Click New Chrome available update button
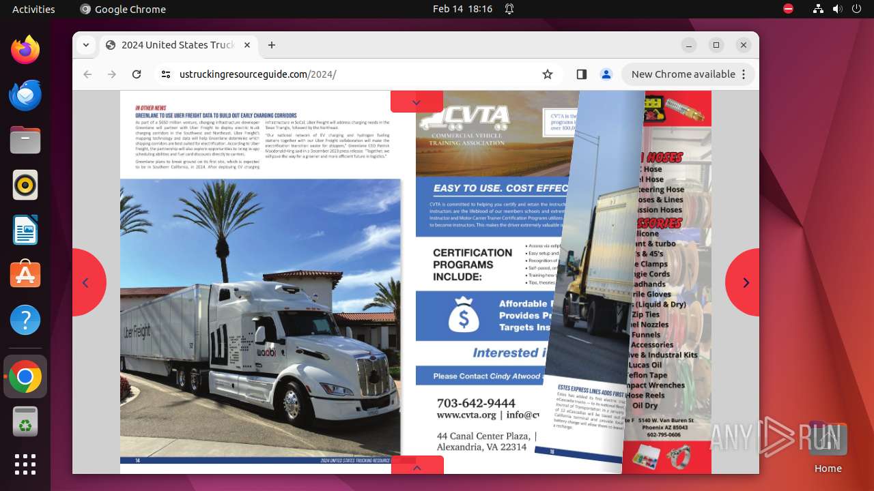The width and height of the screenshot is (874, 491). pyautogui.click(x=683, y=74)
